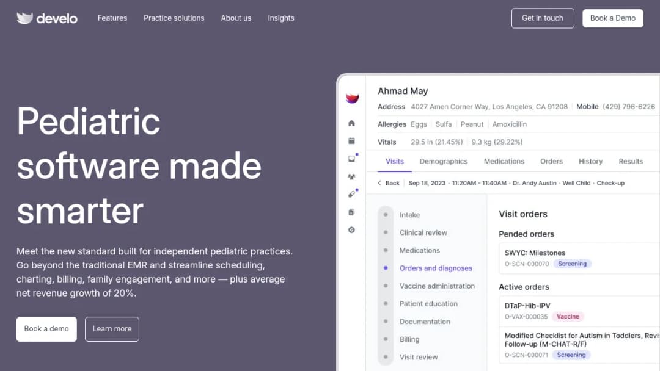Image resolution: width=660 pixels, height=371 pixels.
Task: Open the patients group icon in sidebar
Action: (x=351, y=177)
